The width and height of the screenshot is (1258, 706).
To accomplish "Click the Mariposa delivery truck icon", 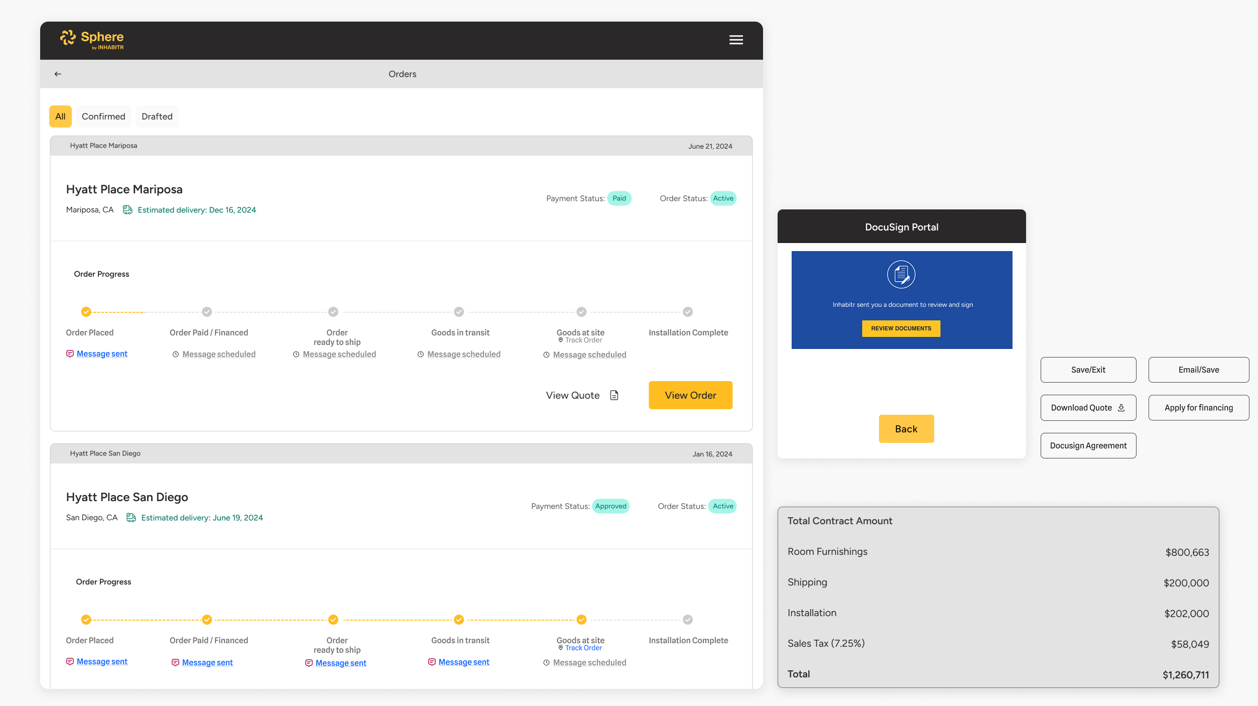I will pyautogui.click(x=128, y=210).
